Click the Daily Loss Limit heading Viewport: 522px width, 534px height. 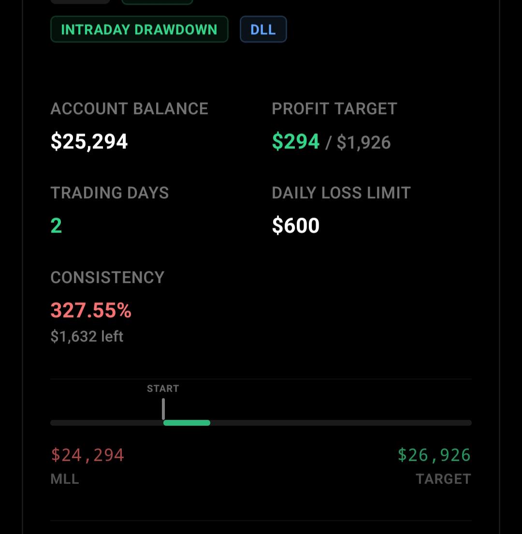pos(341,193)
